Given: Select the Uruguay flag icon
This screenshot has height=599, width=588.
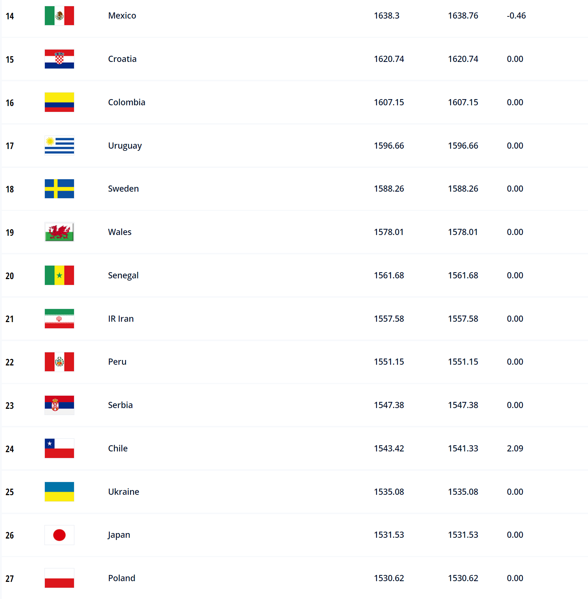Looking at the screenshot, I should coord(59,145).
